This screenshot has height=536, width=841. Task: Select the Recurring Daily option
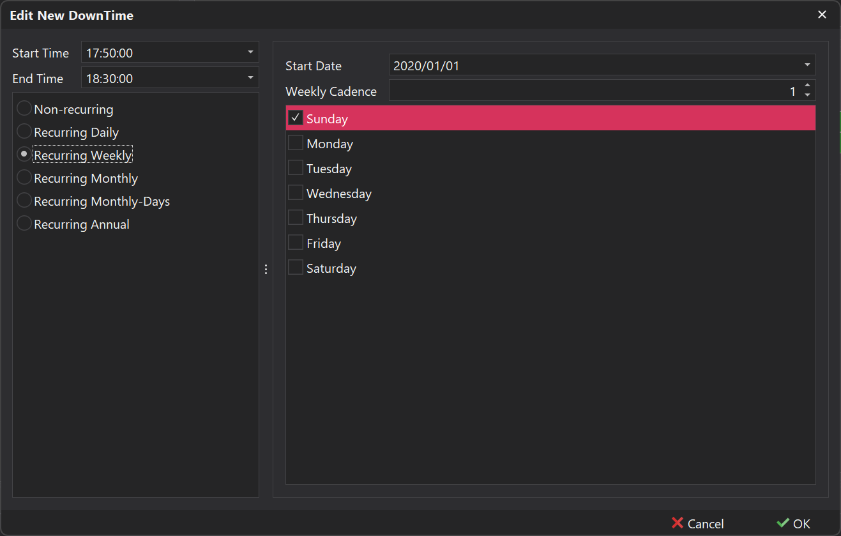pyautogui.click(x=24, y=131)
